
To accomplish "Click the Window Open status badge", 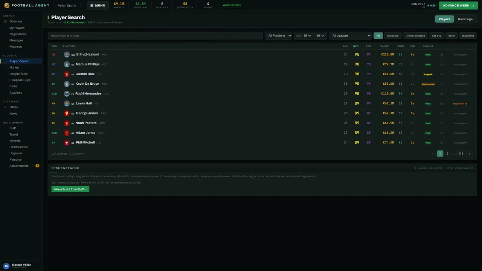I will point(232,5).
